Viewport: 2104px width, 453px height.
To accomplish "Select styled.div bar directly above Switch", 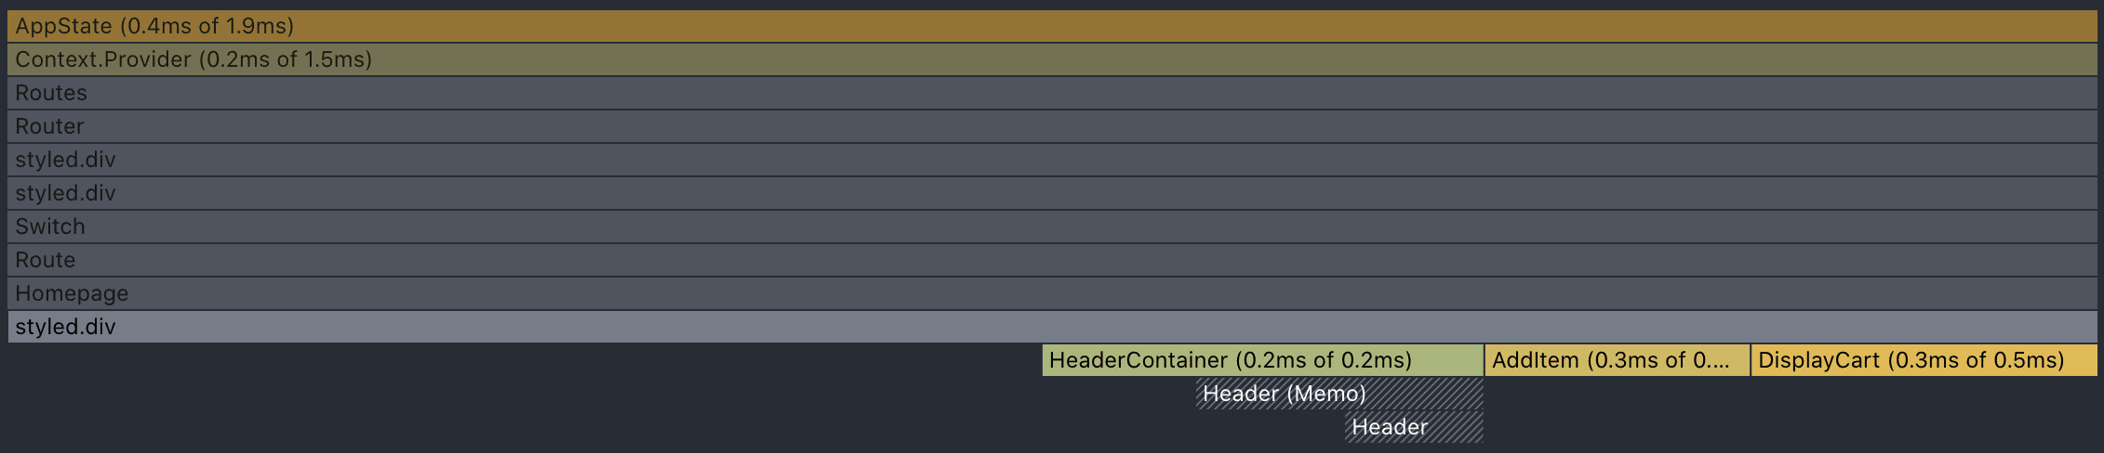I will coord(1051,193).
